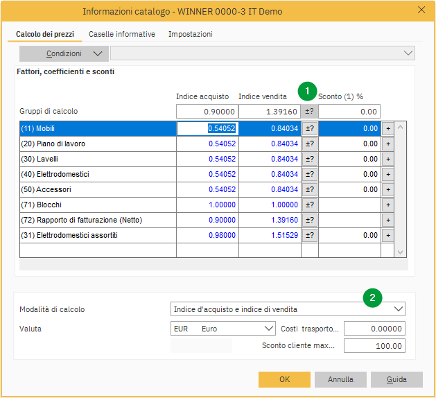The height and width of the screenshot is (398, 436).
Task: Click the ±? button in the Mobili row
Action: click(x=310, y=128)
